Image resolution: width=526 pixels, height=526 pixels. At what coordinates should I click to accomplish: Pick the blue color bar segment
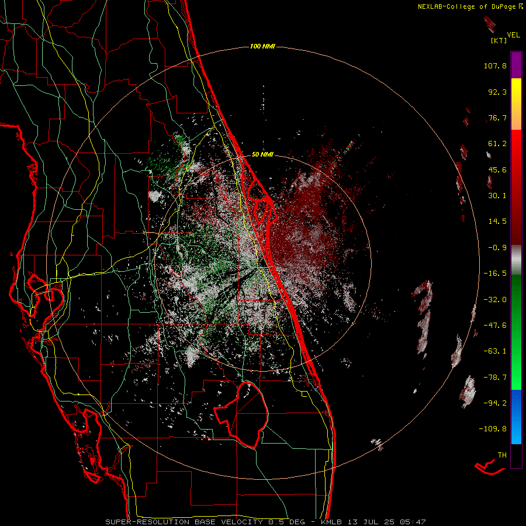(516, 417)
